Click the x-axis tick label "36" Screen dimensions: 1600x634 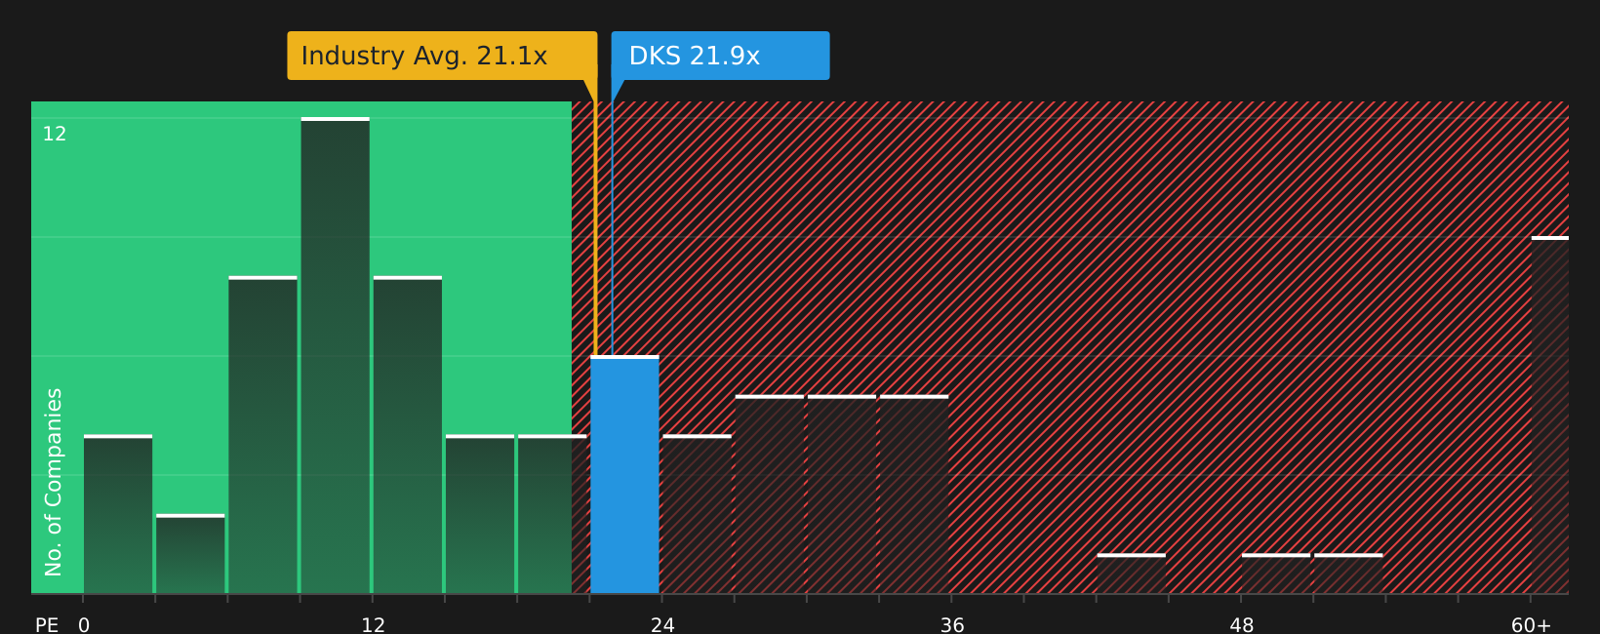pos(952,625)
